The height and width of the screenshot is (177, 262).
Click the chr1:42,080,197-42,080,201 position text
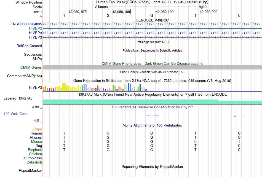pos(176,2)
